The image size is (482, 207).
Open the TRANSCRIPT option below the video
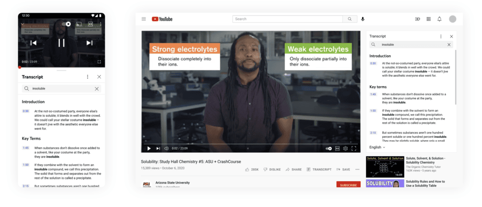(x=319, y=169)
